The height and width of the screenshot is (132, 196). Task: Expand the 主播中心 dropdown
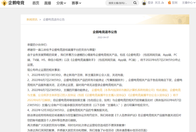(189, 3)
